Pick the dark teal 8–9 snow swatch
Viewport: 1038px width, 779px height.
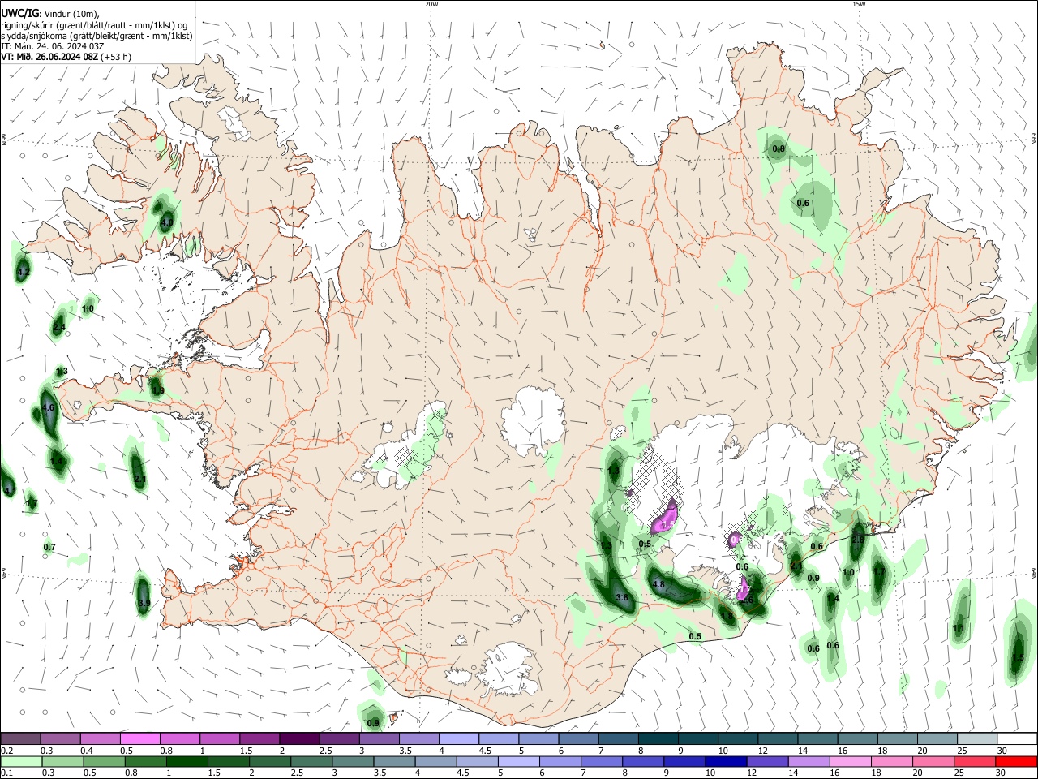tap(658, 739)
